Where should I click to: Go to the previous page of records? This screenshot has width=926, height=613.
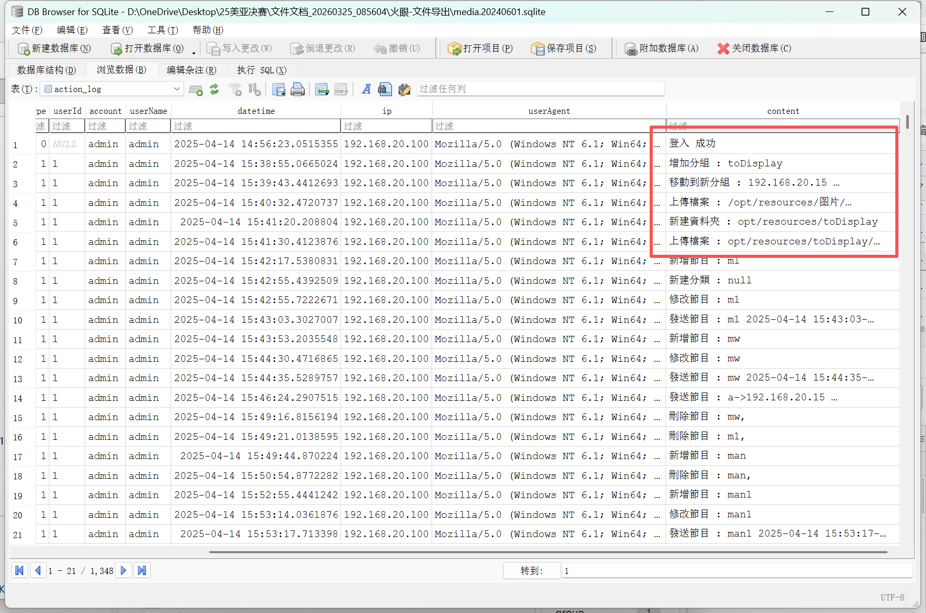point(38,570)
